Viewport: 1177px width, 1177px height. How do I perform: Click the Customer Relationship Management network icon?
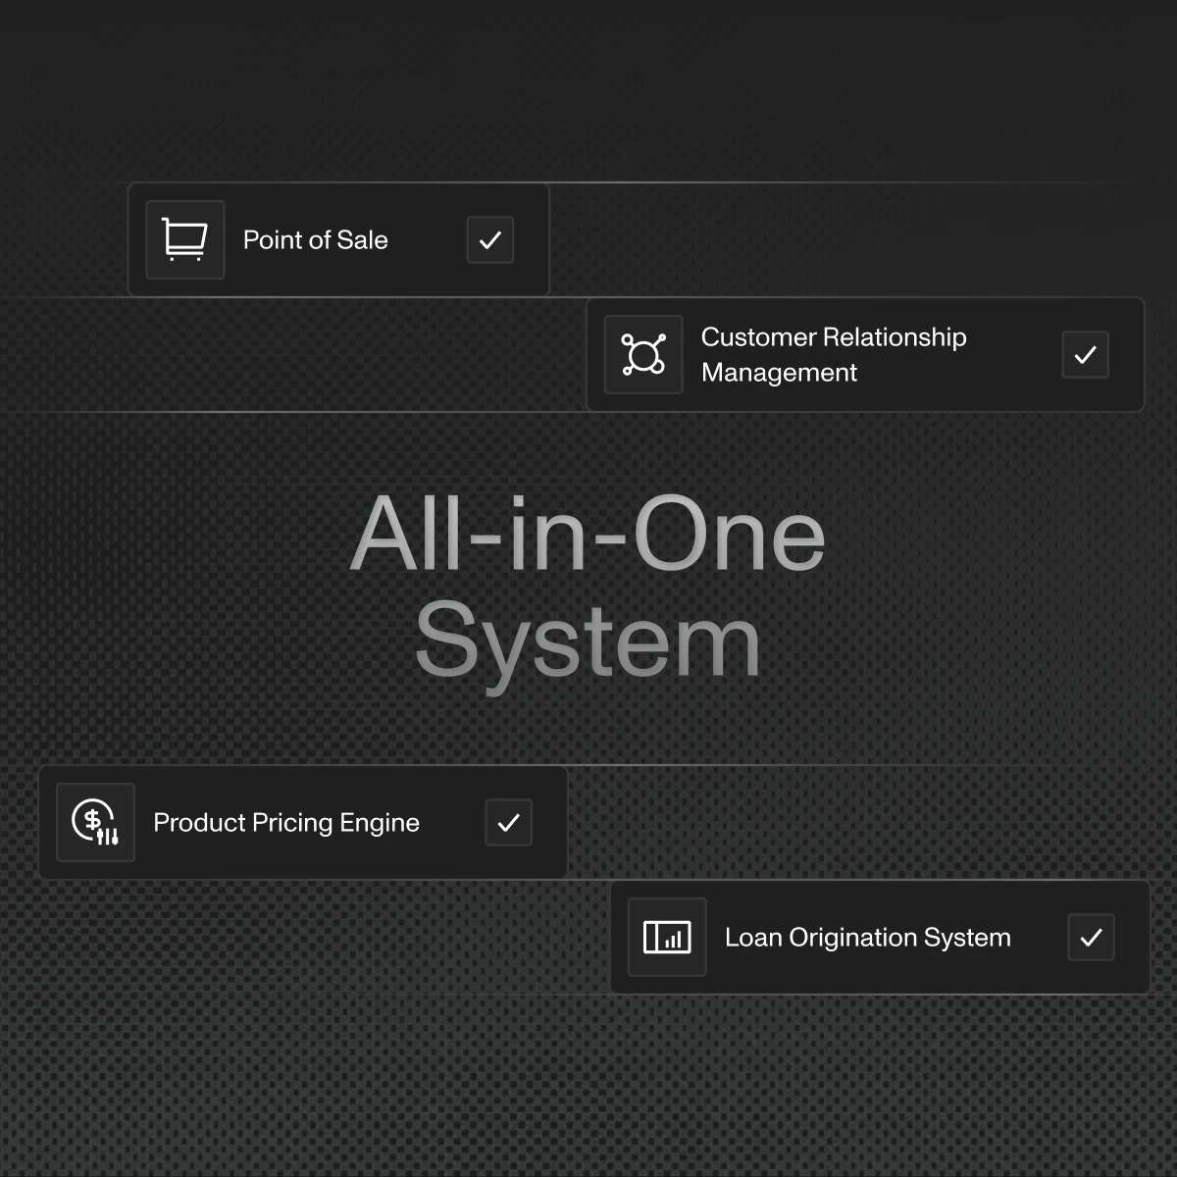(643, 354)
